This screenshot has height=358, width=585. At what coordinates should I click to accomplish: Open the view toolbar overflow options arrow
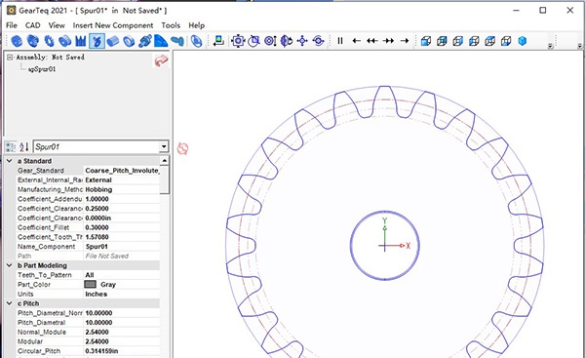[550, 46]
